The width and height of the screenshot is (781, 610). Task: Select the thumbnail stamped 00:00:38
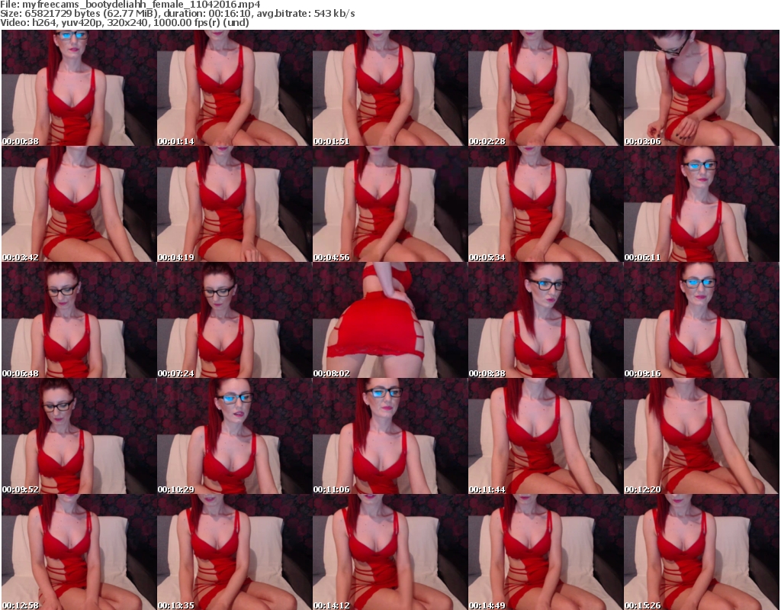[79, 88]
